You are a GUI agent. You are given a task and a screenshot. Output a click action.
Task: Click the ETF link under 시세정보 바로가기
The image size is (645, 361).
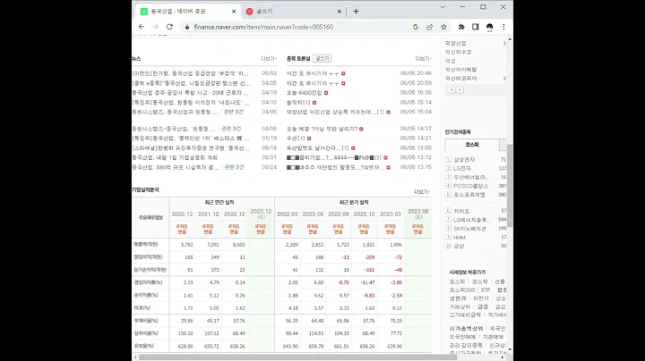486,290
